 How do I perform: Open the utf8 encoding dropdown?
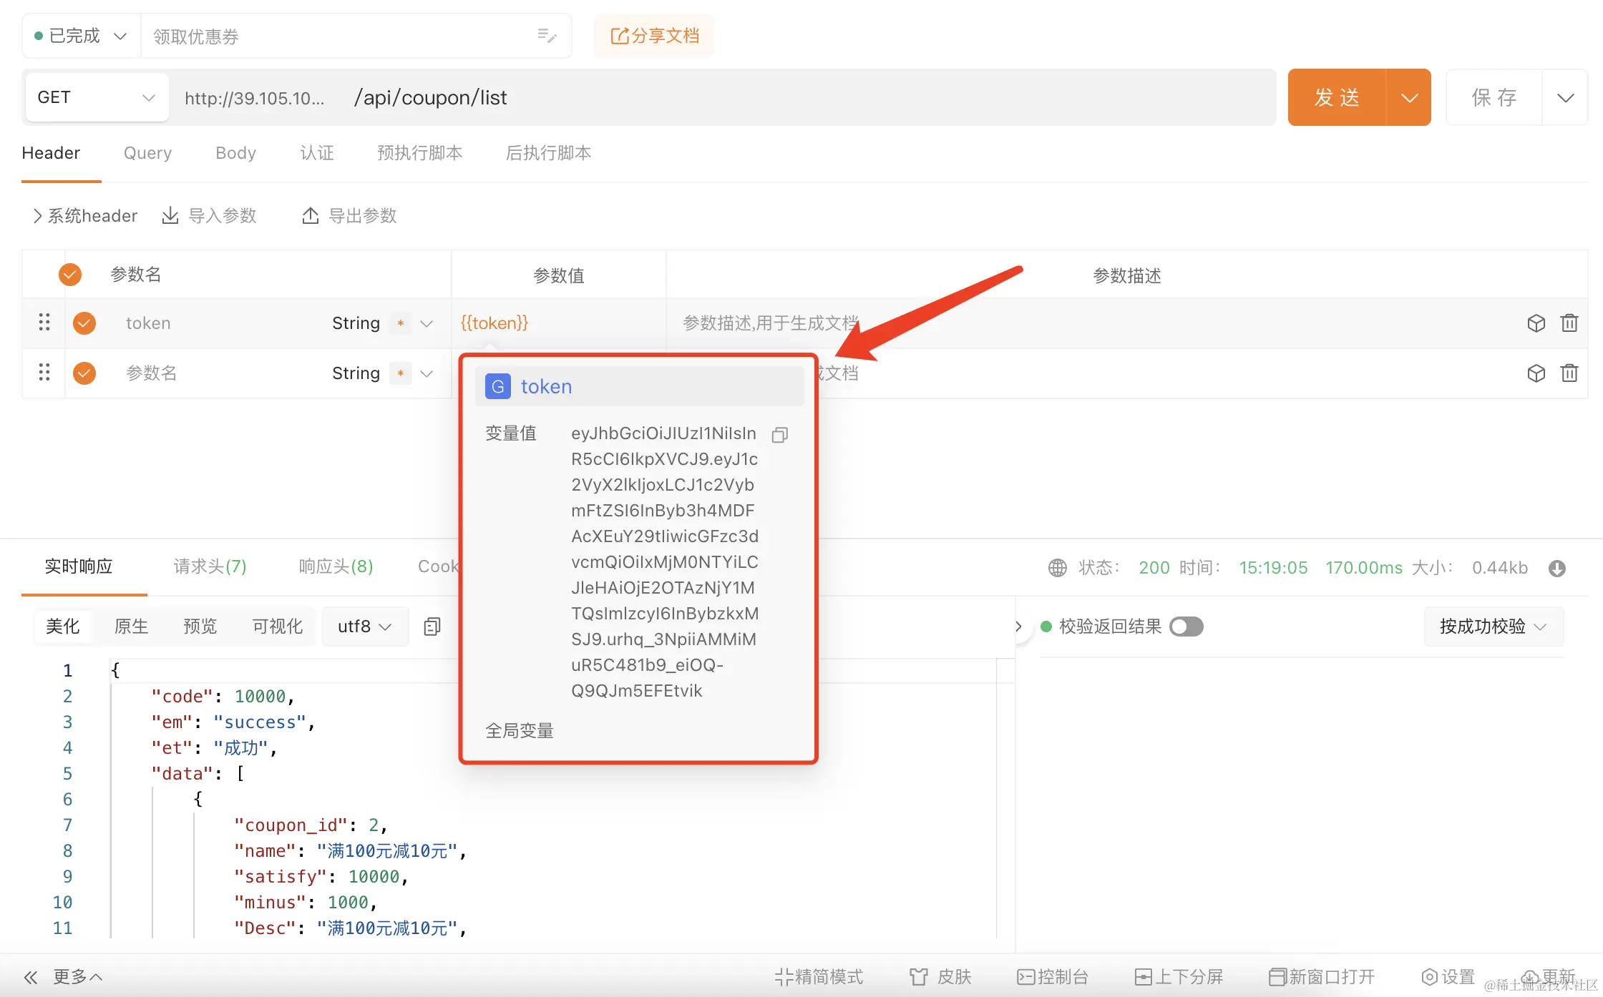(x=365, y=627)
